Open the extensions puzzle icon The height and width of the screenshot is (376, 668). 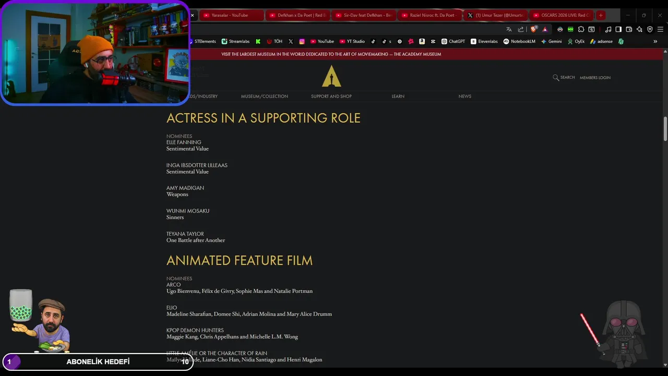tap(581, 29)
